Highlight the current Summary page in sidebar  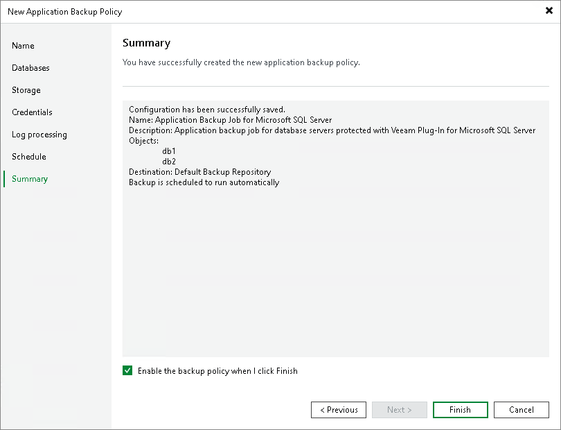point(29,178)
